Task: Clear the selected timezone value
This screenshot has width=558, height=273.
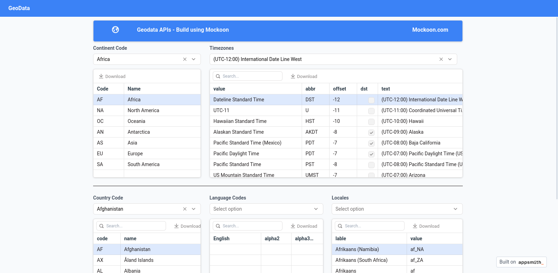Action: 441,59
